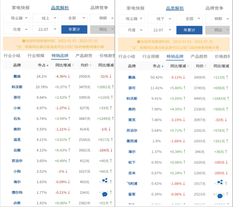Open 飞利浦 brand link in right panel
The image size is (233, 207).
[x=132, y=184]
